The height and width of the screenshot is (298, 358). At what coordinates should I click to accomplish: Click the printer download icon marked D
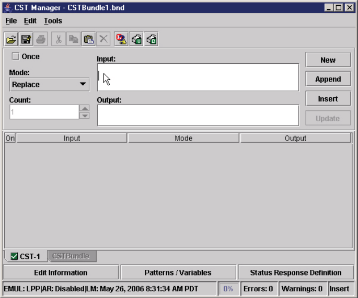(152, 39)
